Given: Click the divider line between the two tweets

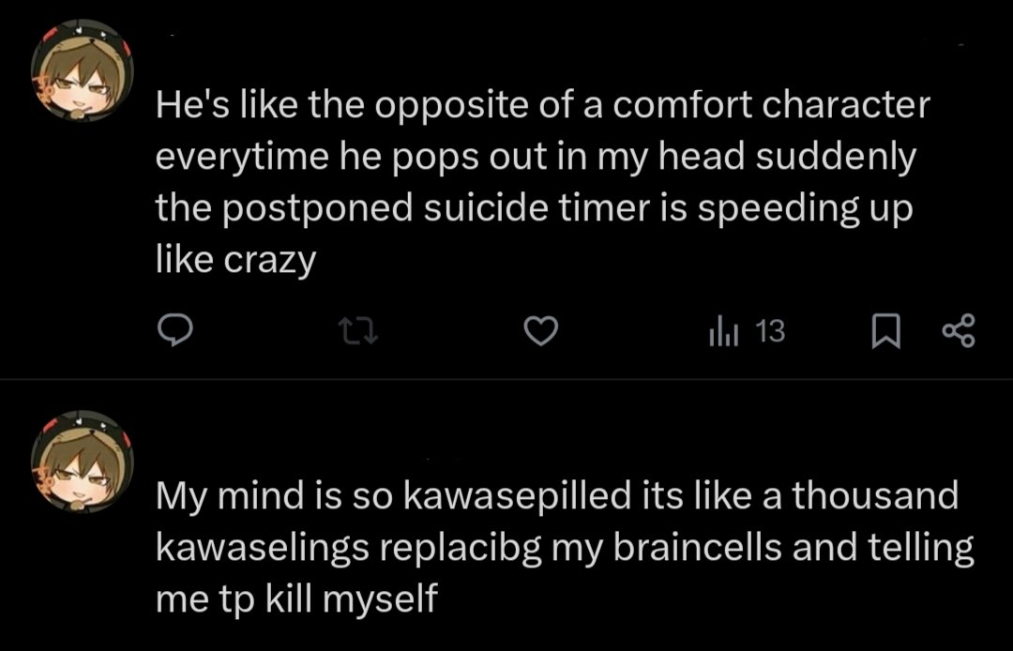Looking at the screenshot, I should pyautogui.click(x=506, y=379).
